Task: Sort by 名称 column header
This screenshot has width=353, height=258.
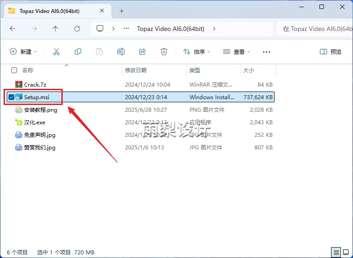Action: tap(28, 70)
